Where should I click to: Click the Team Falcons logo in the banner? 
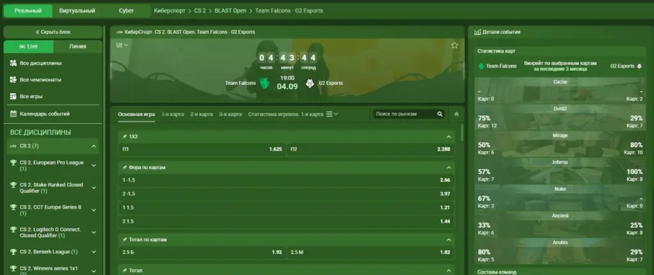[265, 84]
